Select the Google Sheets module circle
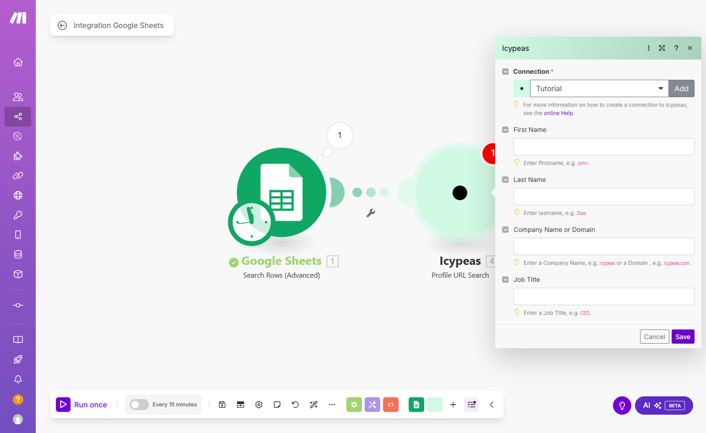 pyautogui.click(x=281, y=192)
